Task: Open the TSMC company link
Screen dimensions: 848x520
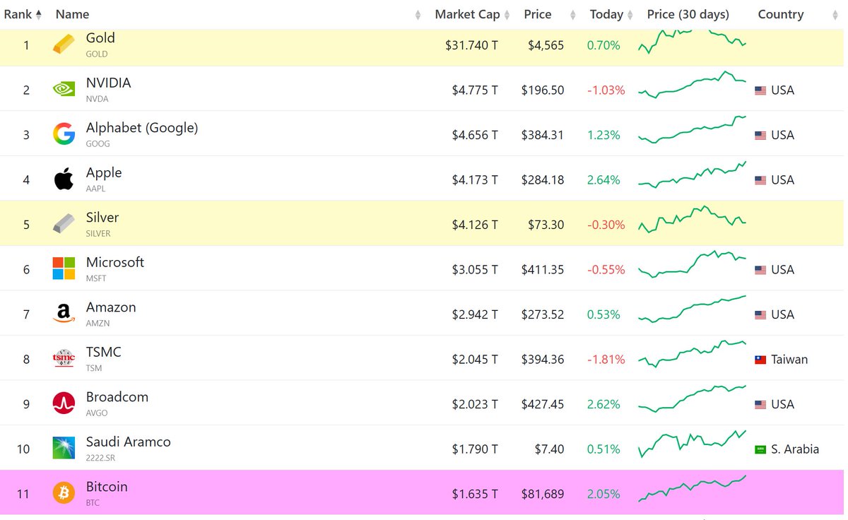Action: point(104,352)
